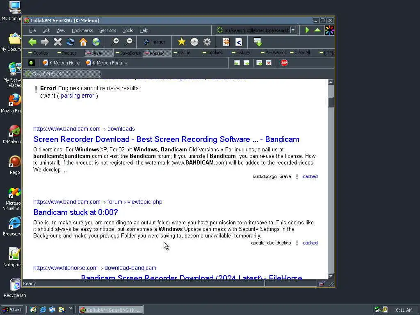Zoom out with the magnifier minus icon
Viewport: 420px width, 315px height.
[x=128, y=42]
